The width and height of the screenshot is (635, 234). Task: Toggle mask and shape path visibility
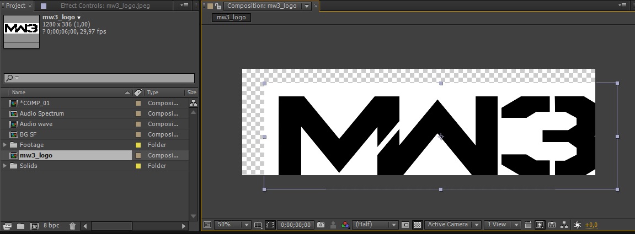[270, 225]
